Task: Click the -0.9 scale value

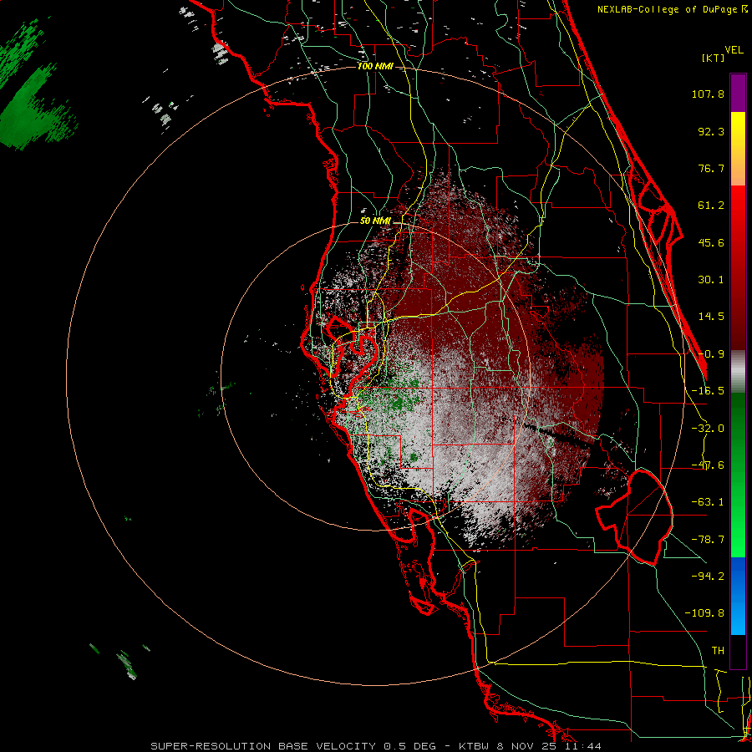Action: tap(711, 354)
